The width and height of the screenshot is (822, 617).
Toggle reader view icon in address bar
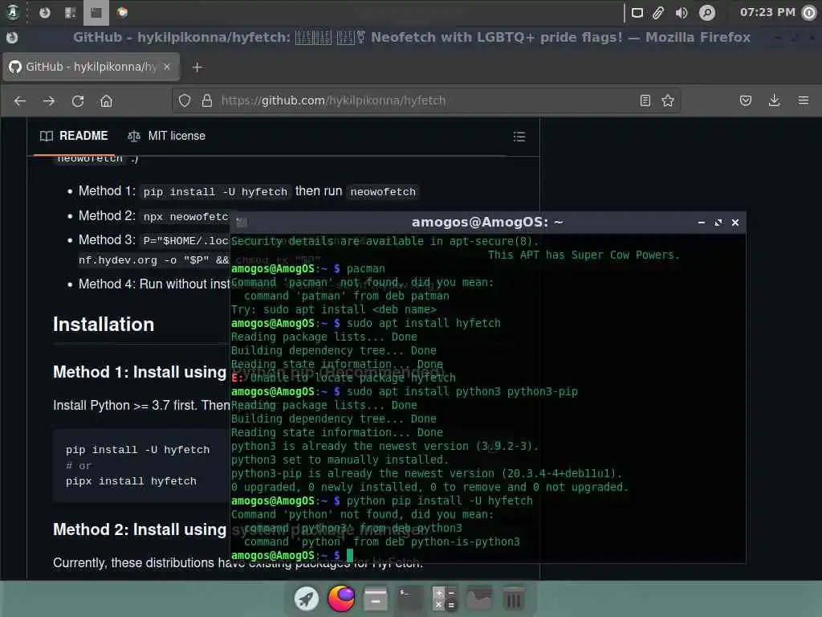(645, 100)
